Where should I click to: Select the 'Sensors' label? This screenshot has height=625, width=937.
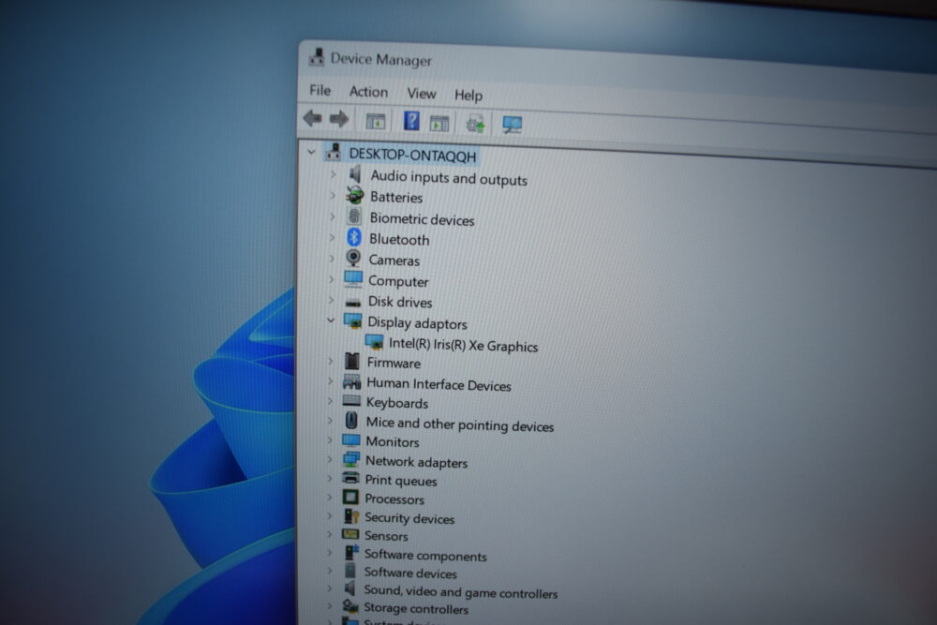(x=386, y=536)
